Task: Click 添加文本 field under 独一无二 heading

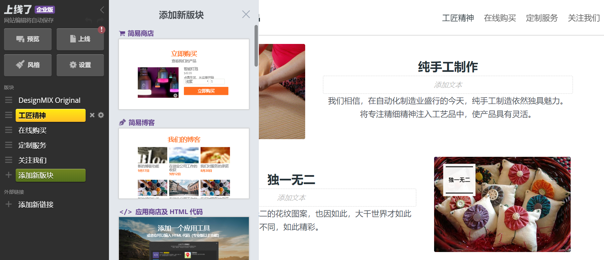Action: point(337,198)
